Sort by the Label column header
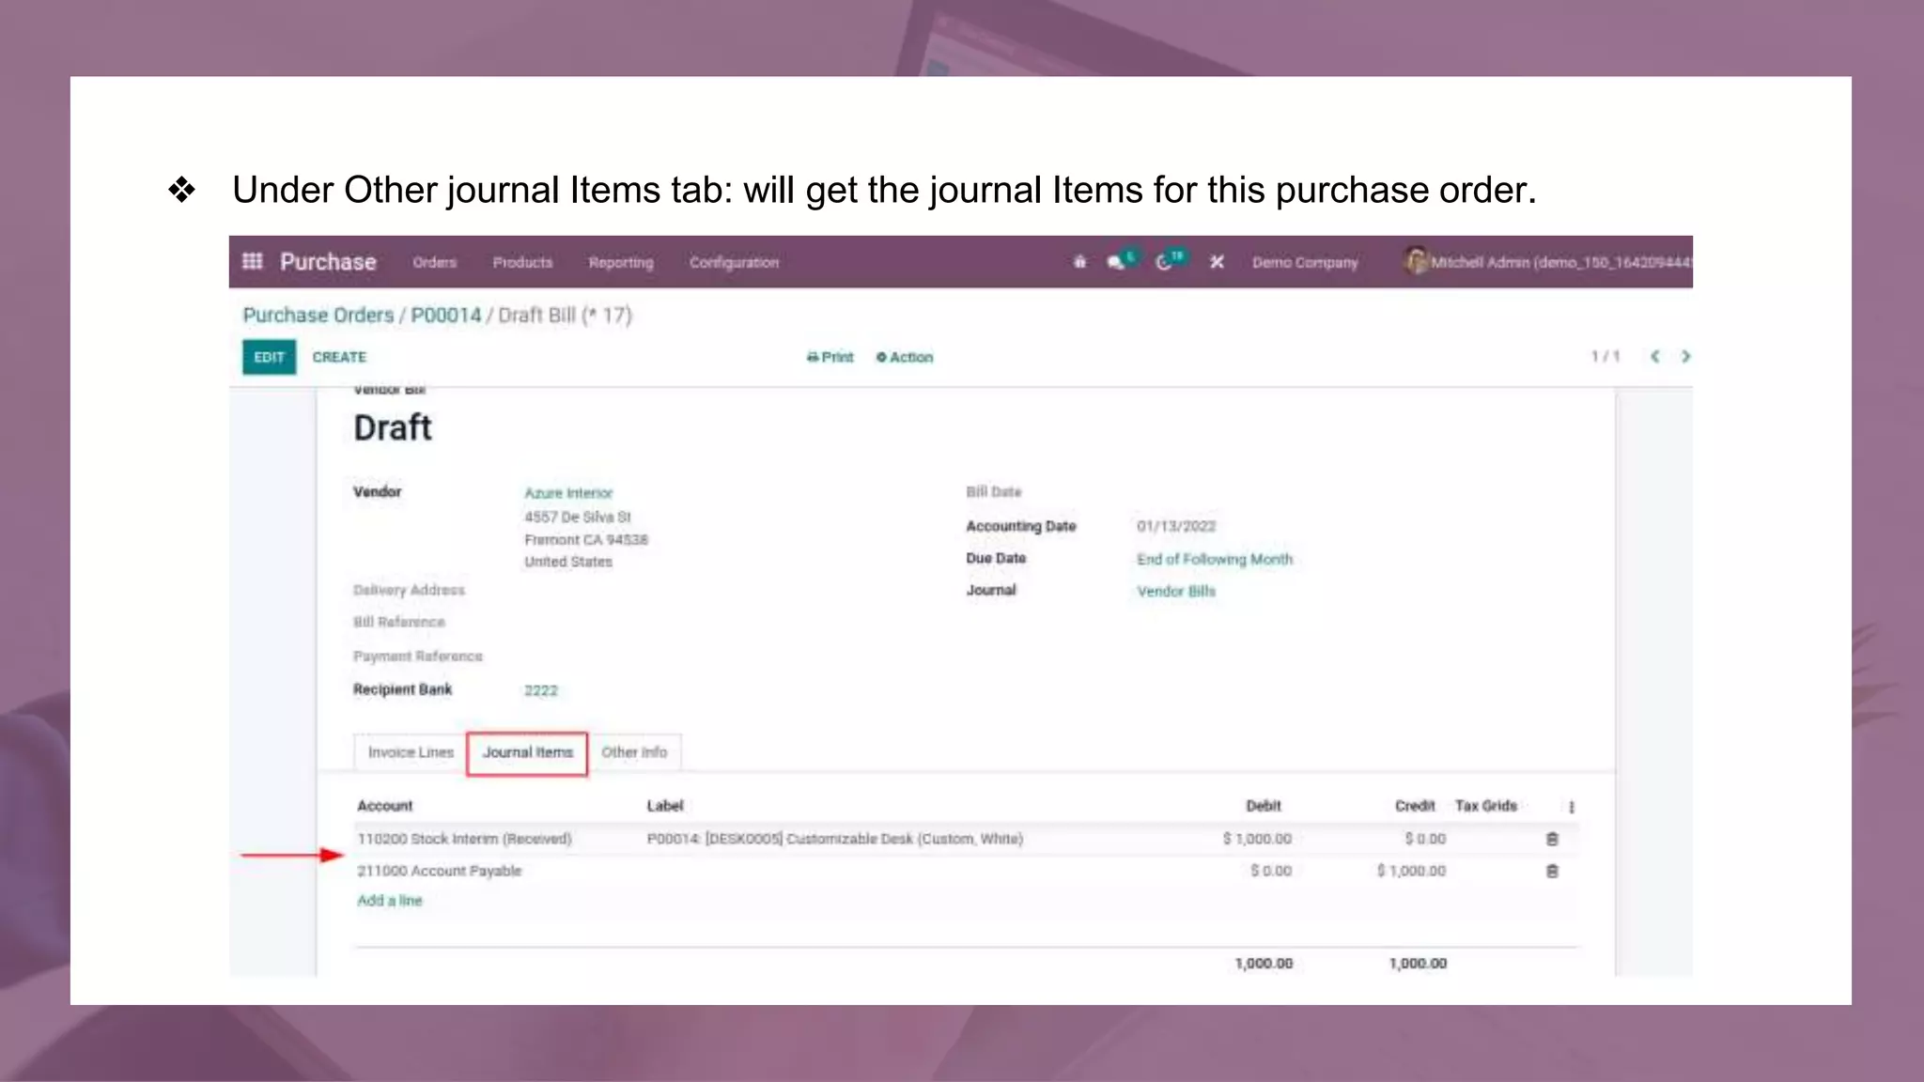Screen dimensions: 1924x1082 tap(665, 806)
